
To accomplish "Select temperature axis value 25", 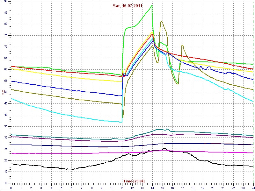I will point(6,149).
